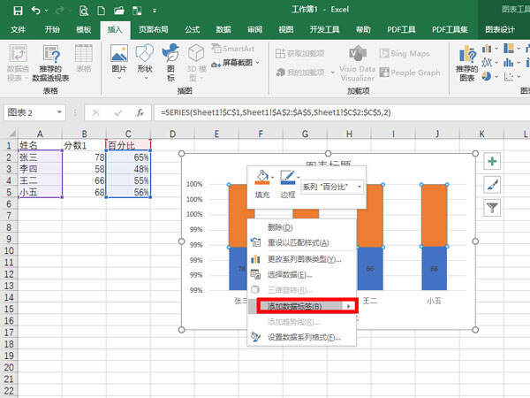The height and width of the screenshot is (398, 530).
Task: Open the 形状 shapes gallery
Action: 145,63
